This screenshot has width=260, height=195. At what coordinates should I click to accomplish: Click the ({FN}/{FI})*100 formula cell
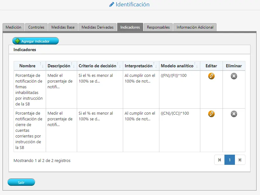point(180,90)
